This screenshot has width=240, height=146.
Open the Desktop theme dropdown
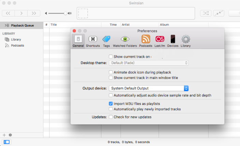tap(149, 63)
